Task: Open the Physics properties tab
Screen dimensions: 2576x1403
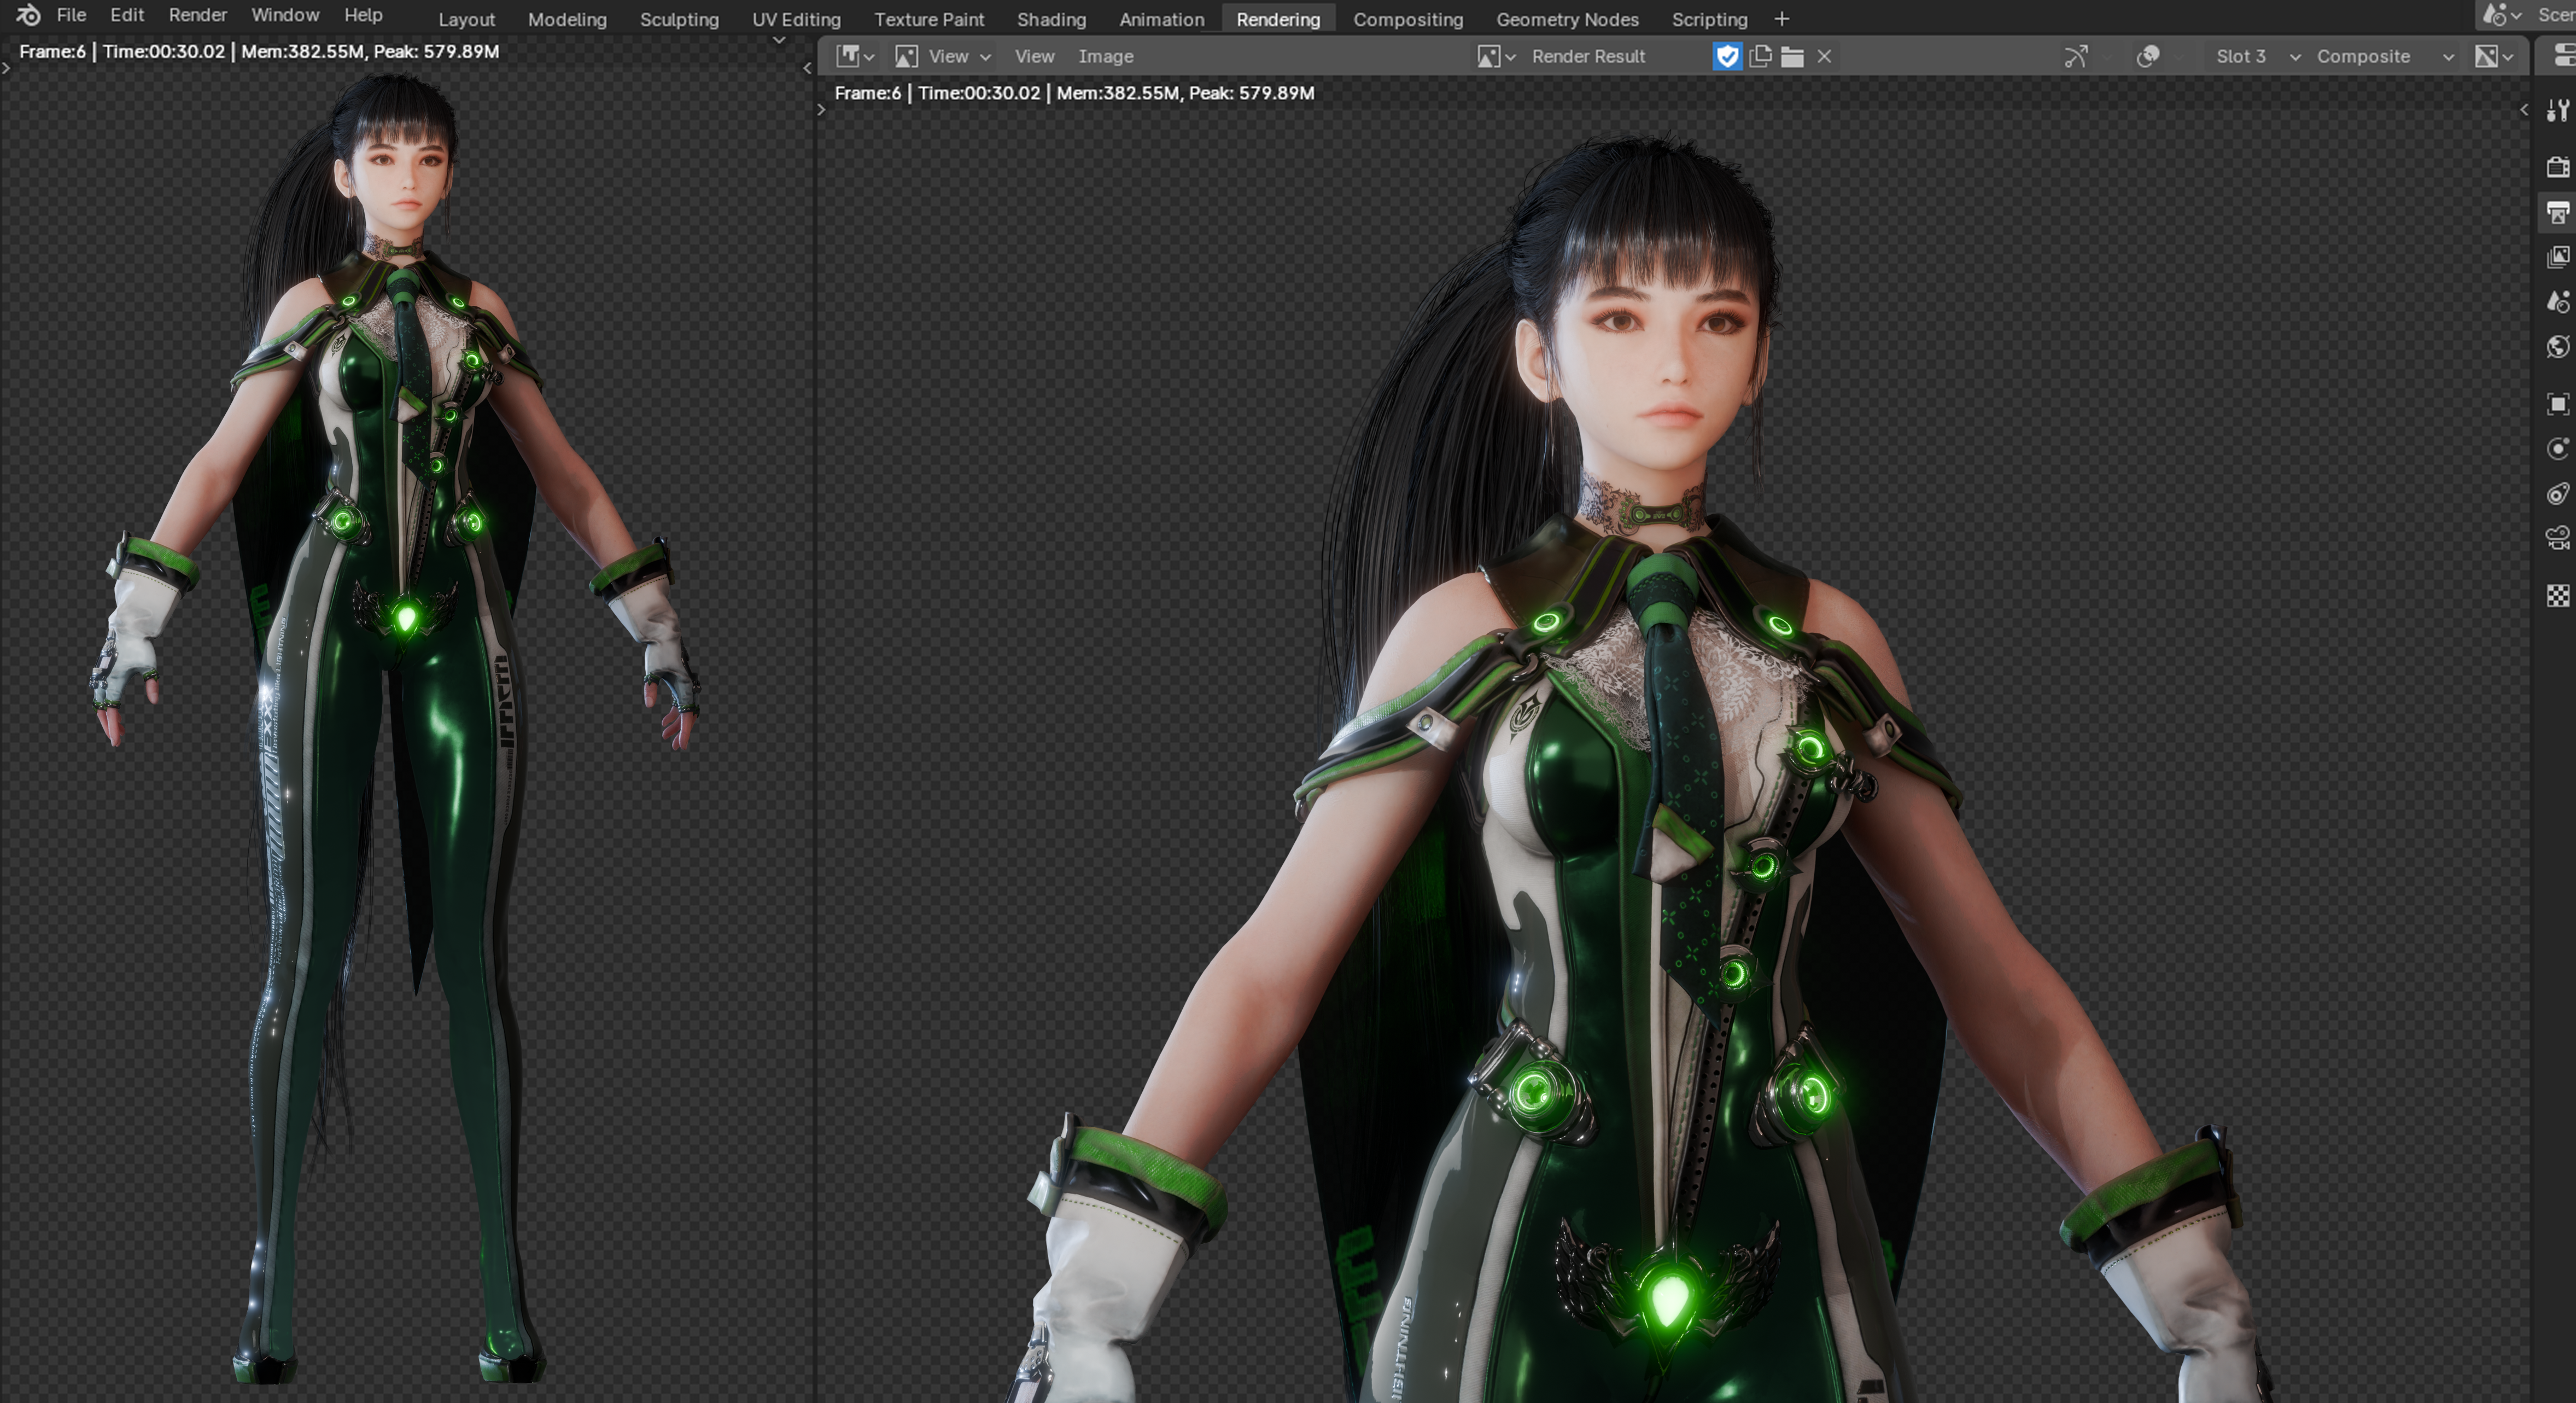Action: [2558, 449]
